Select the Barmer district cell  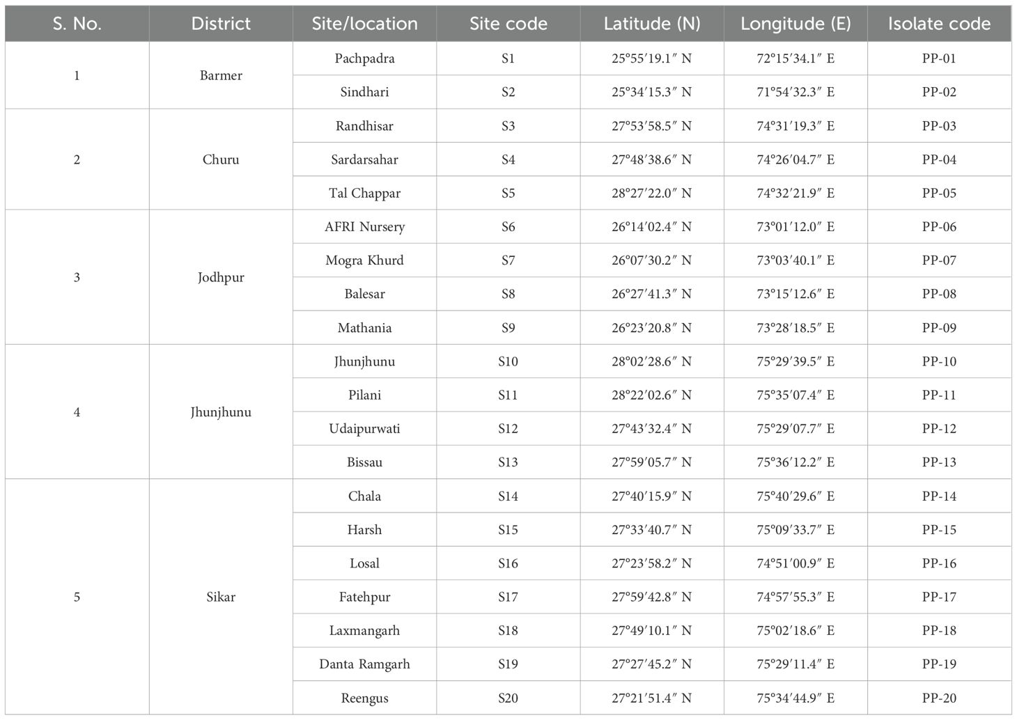click(x=221, y=75)
